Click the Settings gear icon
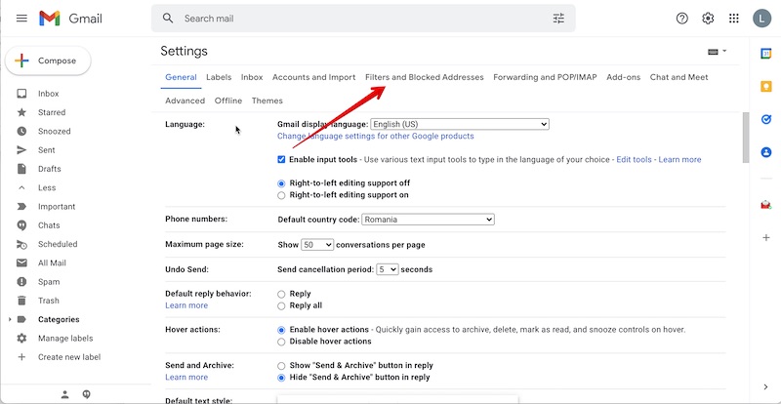Screen dimensions: 781x404 (708, 19)
